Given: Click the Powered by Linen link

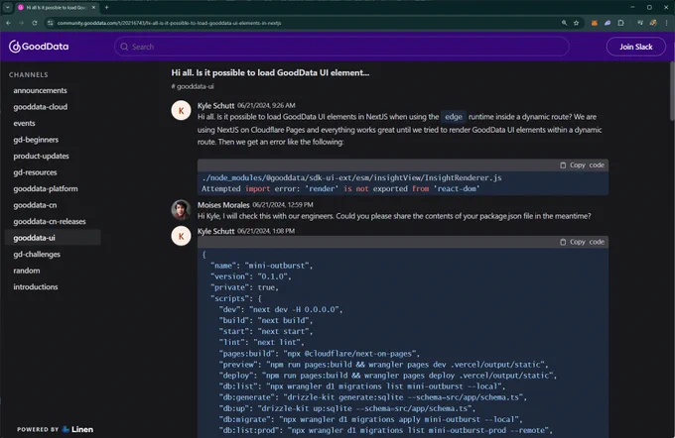Looking at the screenshot, I should (x=56, y=429).
